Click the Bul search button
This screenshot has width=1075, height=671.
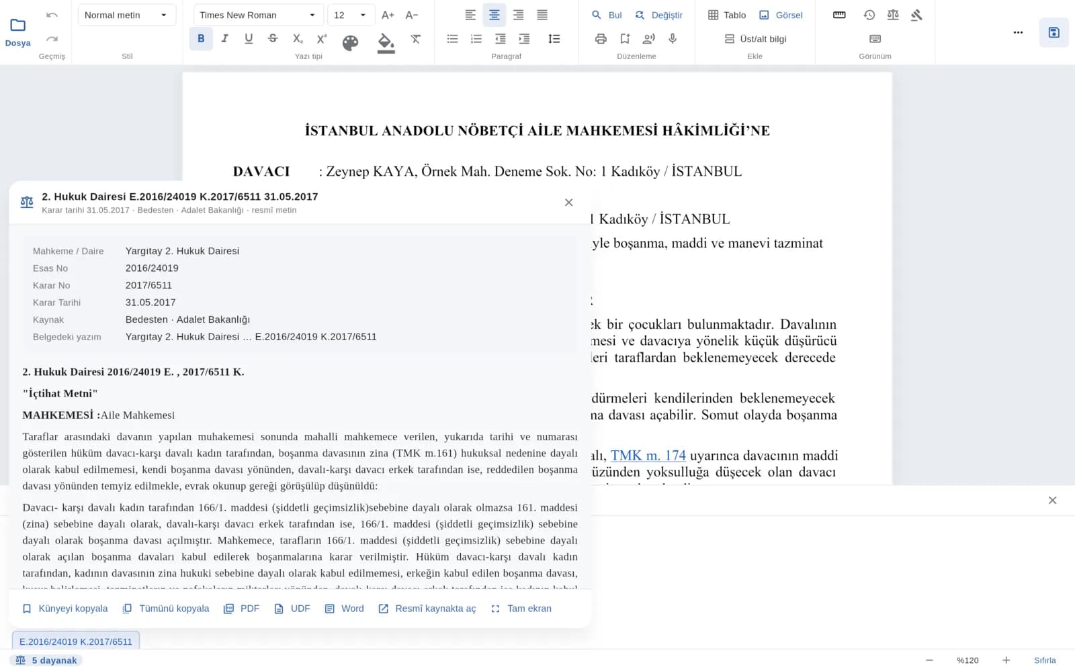click(607, 15)
